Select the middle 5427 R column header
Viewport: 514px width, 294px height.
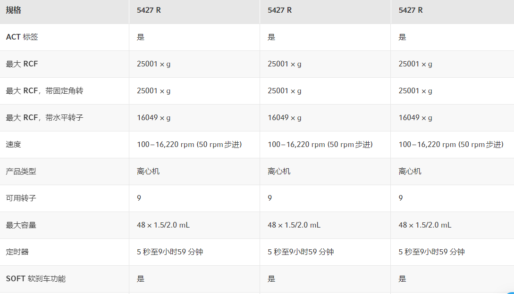pyautogui.click(x=279, y=10)
